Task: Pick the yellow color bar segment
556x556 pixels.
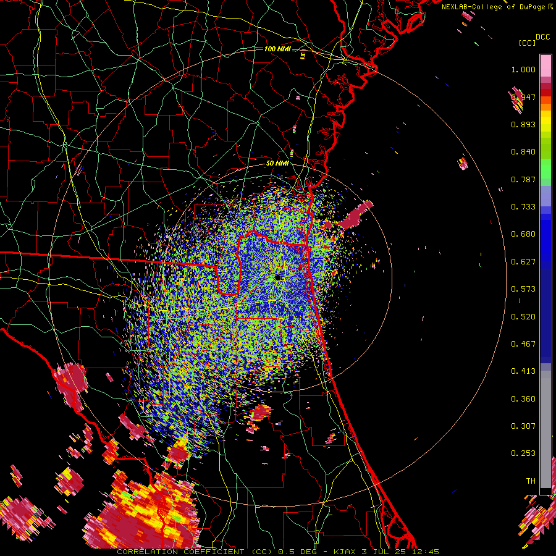Action: click(545, 121)
